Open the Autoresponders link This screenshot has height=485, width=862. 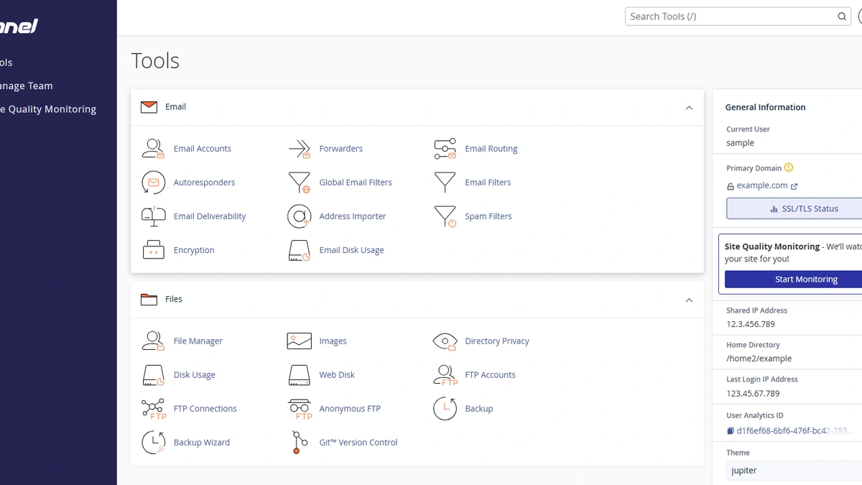pyautogui.click(x=205, y=183)
